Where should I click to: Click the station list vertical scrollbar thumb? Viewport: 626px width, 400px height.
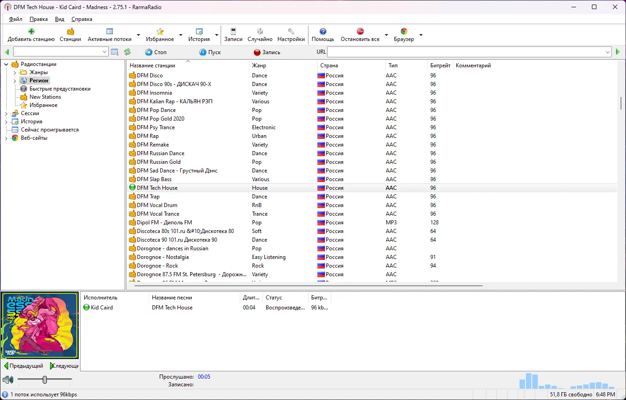621,103
